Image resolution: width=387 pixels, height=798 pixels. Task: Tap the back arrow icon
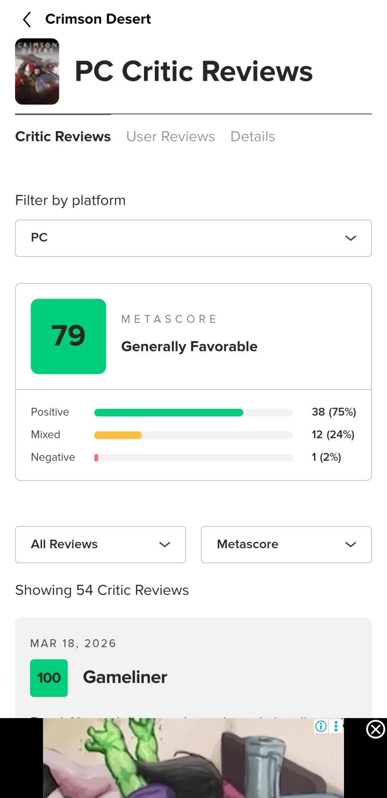27,19
